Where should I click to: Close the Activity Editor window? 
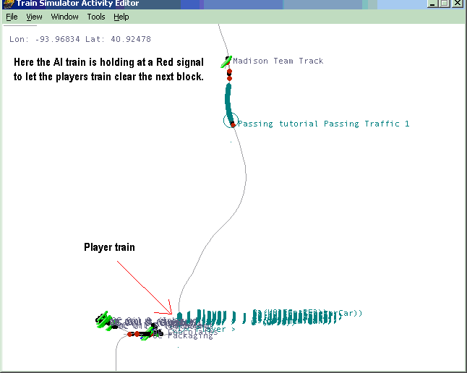[x=457, y=4]
